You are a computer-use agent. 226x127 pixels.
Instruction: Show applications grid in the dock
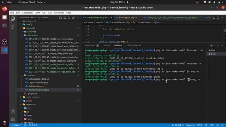click(x=4, y=123)
